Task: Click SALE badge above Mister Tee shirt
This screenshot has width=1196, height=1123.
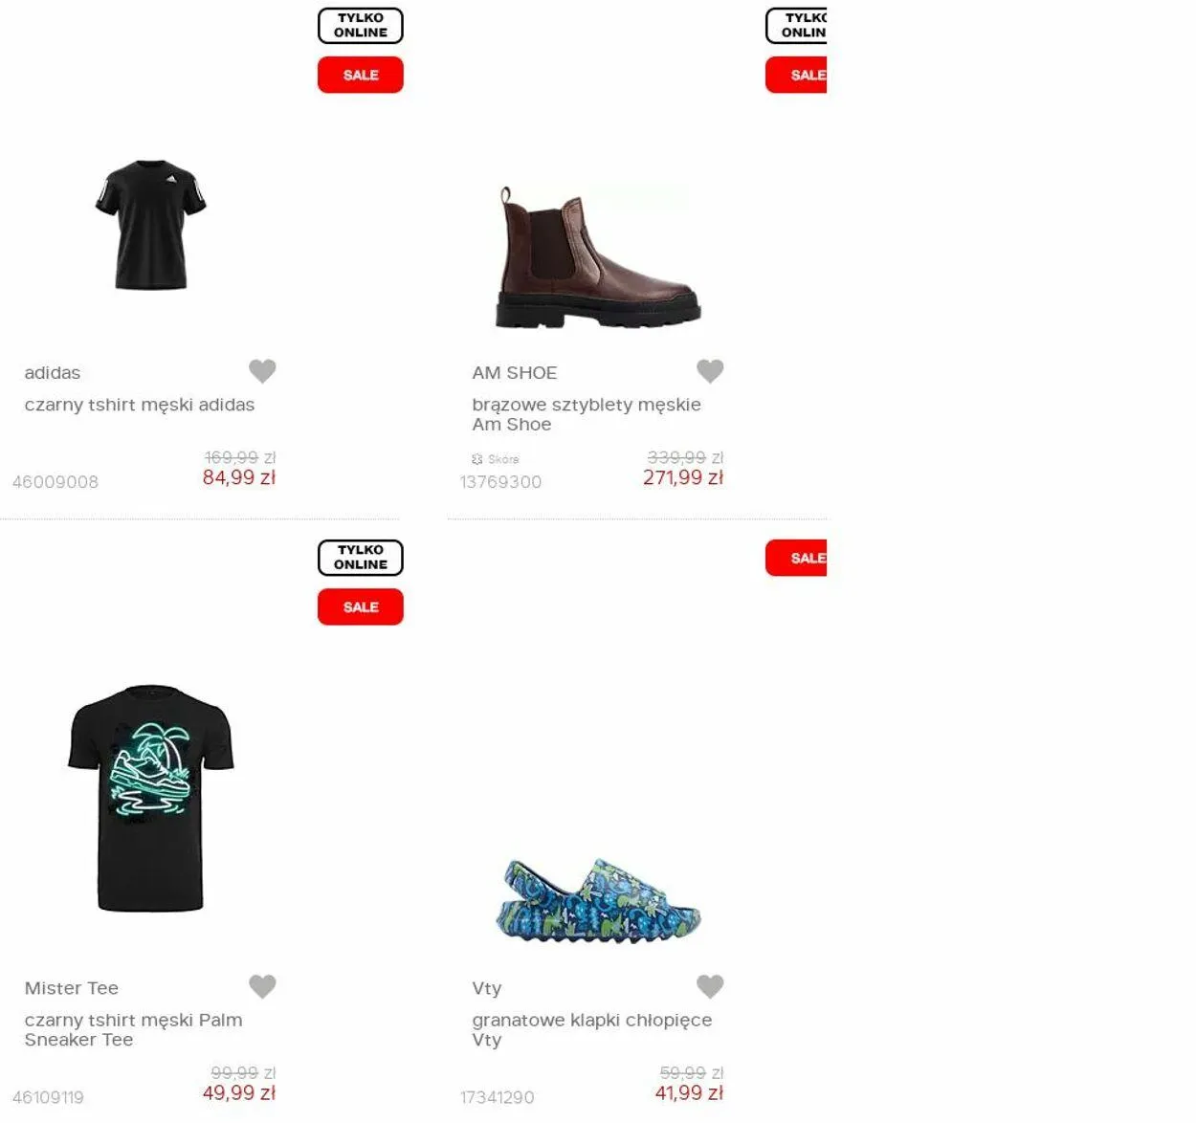Action: coord(361,606)
